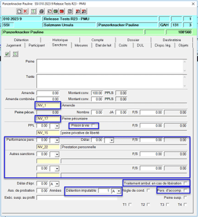
Task: Click the Amende combinée amount field
Action: tap(48, 99)
